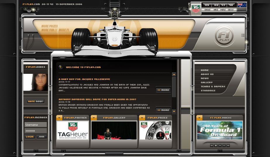Viewport: 270px width, 157px height.
Task: Open the Gallery menu item
Action: (x=207, y=83)
